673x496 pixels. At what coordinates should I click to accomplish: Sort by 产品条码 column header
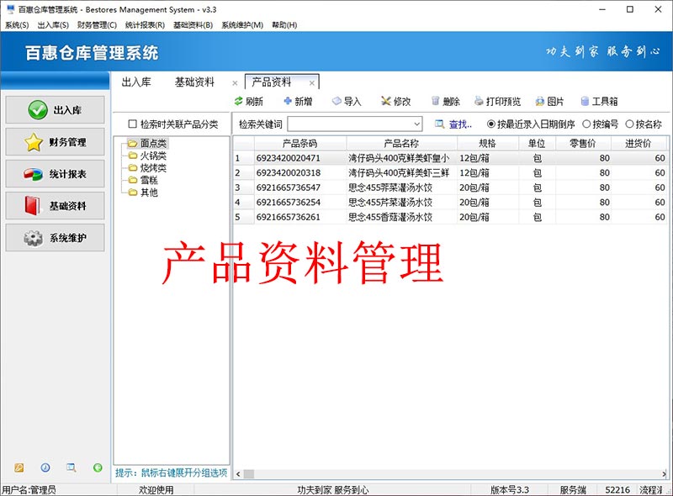click(300, 143)
